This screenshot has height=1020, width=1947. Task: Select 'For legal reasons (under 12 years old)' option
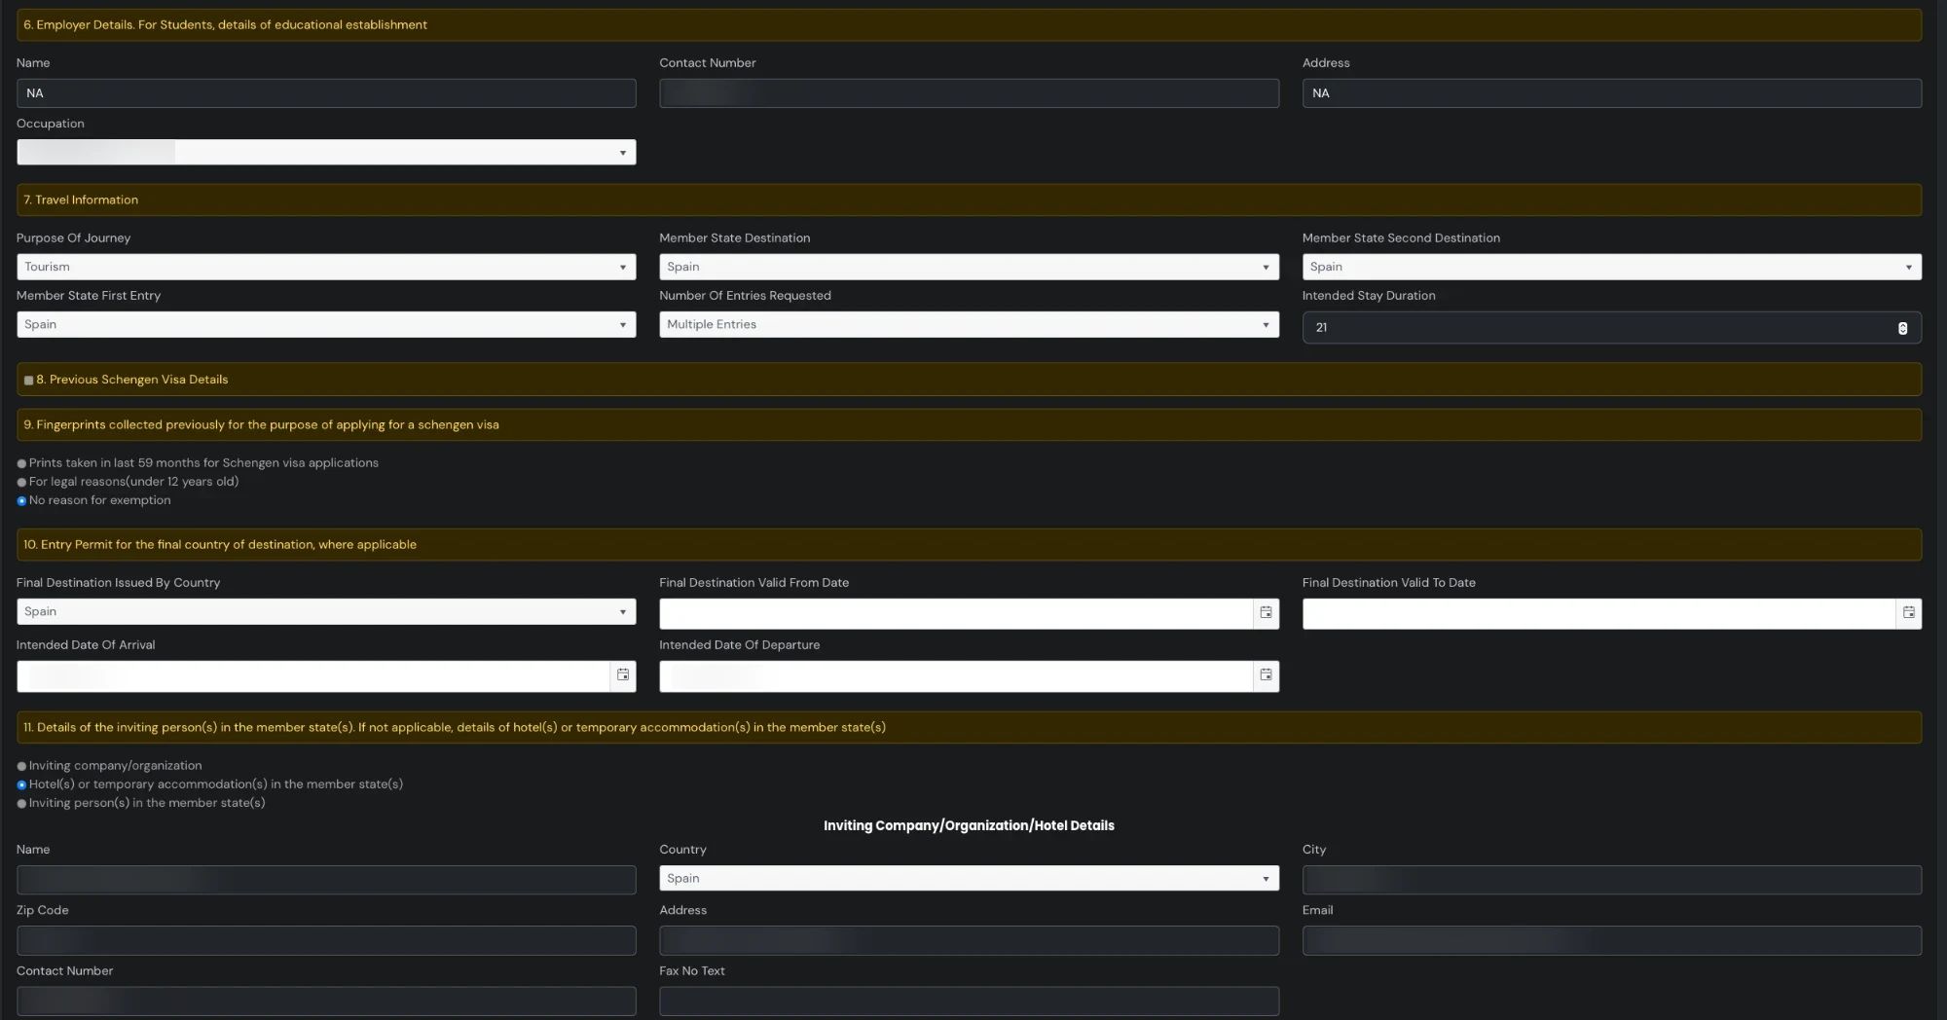[21, 483]
